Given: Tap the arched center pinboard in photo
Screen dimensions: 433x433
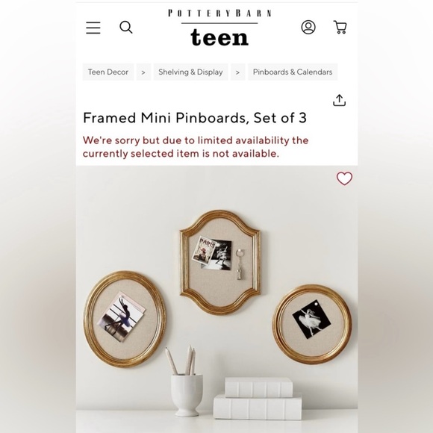Looking at the screenshot, I should point(220,262).
